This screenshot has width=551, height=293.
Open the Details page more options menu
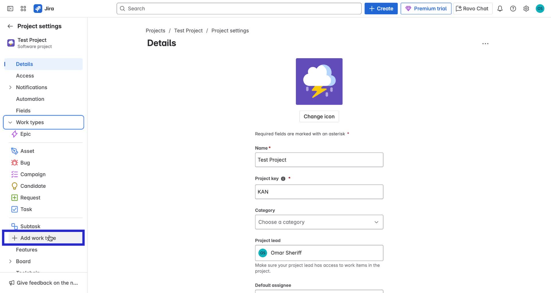coord(485,44)
